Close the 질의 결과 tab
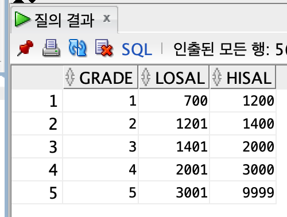The width and height of the screenshot is (287, 217). tap(107, 18)
